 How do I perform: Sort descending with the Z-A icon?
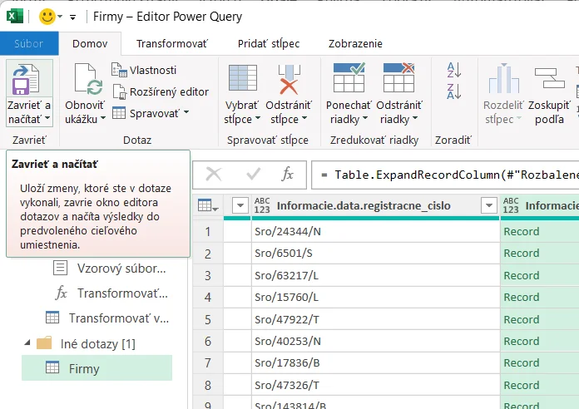[x=454, y=91]
